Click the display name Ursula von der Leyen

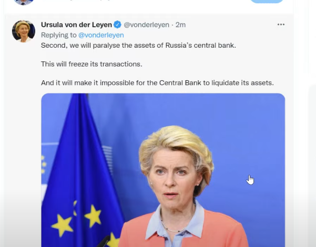(76, 25)
